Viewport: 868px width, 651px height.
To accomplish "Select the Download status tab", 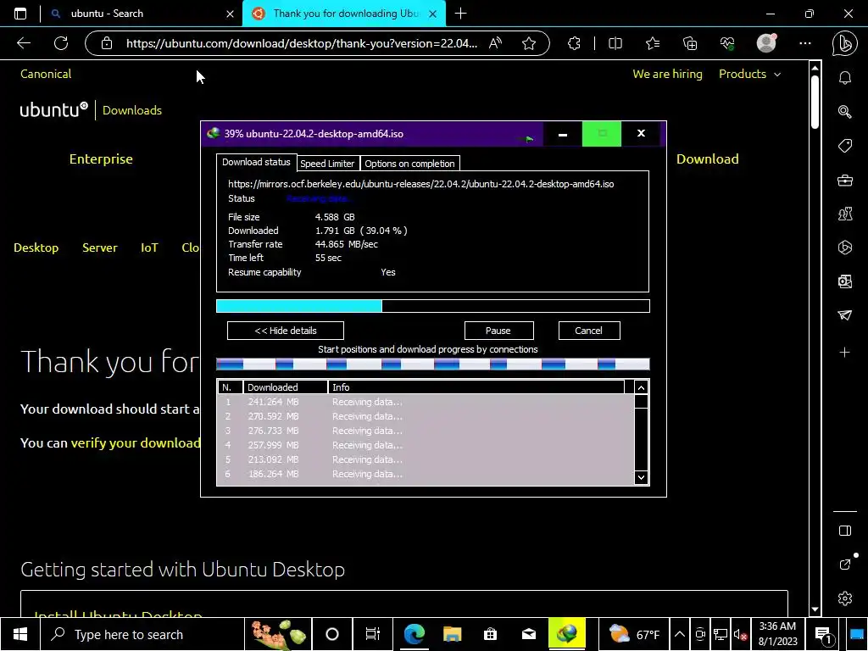I will [256, 162].
